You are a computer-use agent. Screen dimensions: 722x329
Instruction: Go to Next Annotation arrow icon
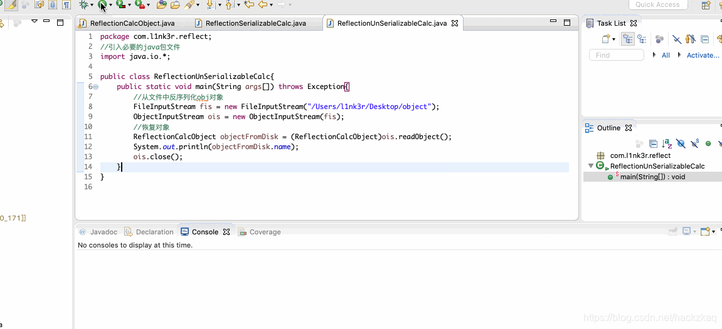click(x=211, y=4)
